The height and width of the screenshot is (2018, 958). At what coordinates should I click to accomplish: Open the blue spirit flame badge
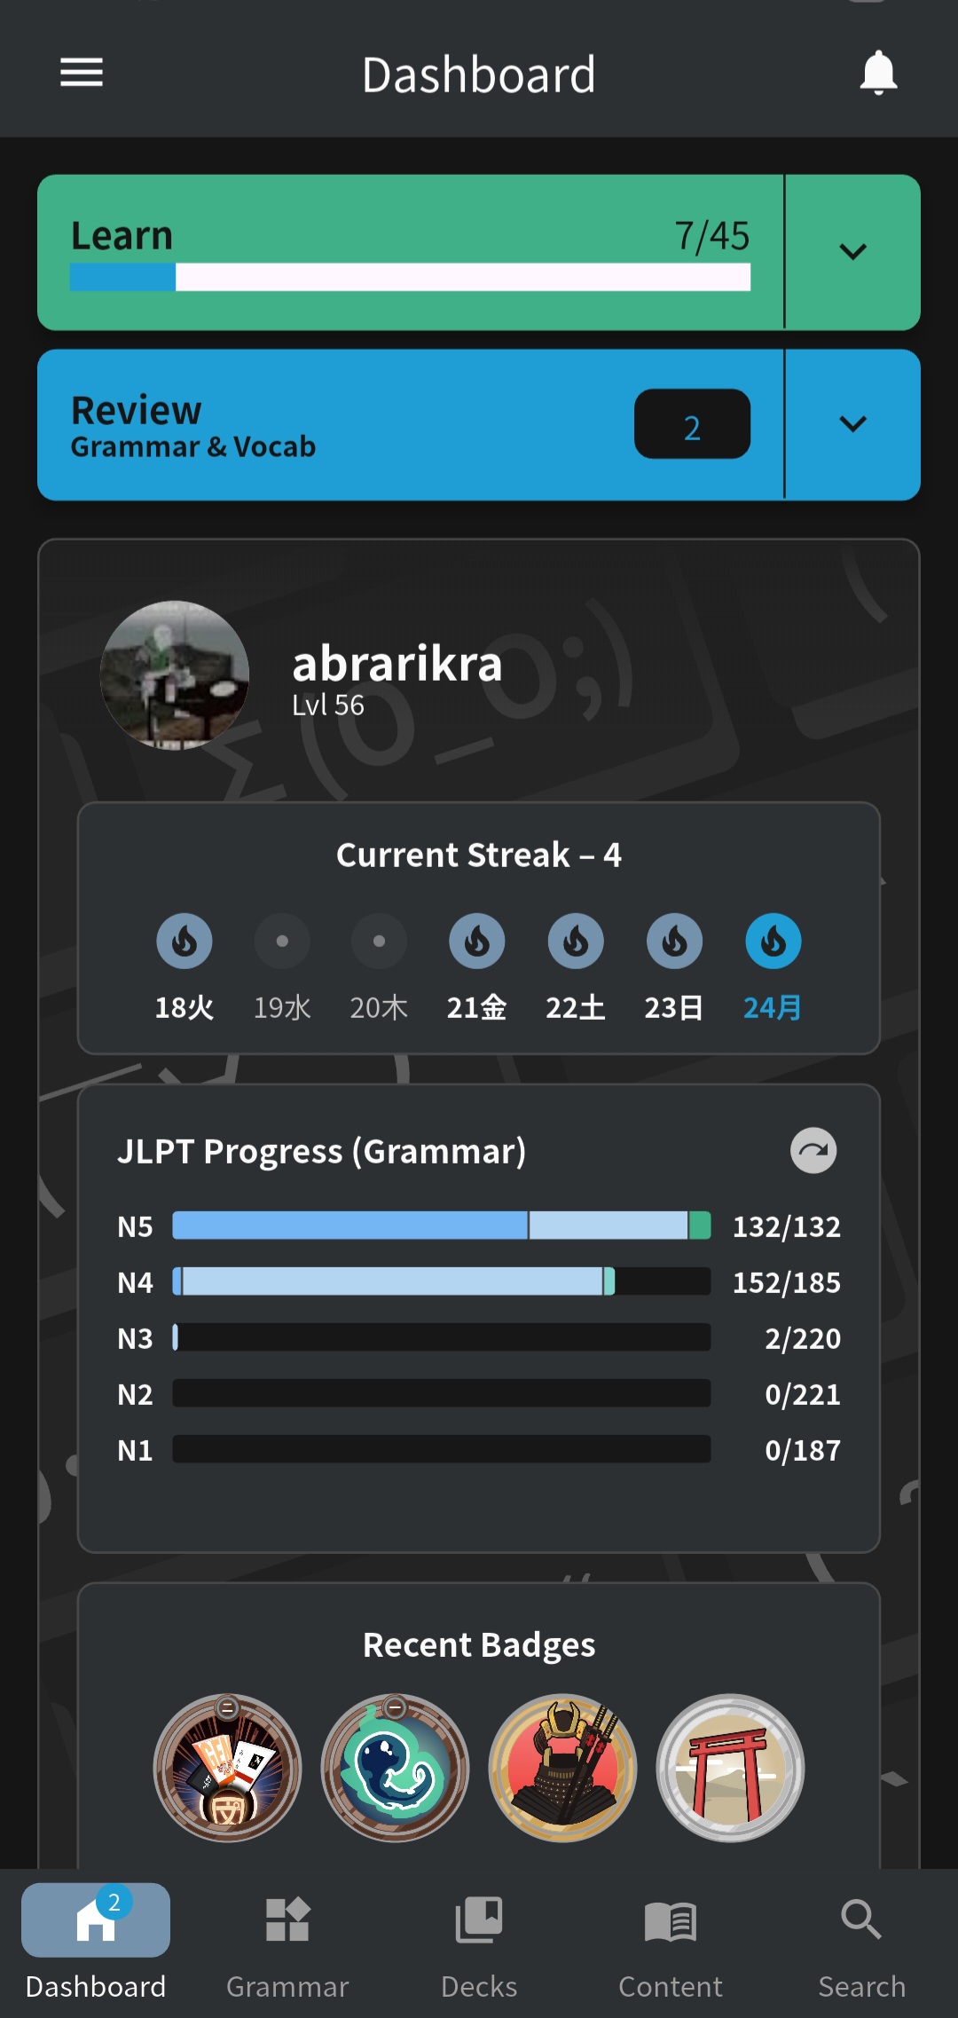tap(395, 1768)
